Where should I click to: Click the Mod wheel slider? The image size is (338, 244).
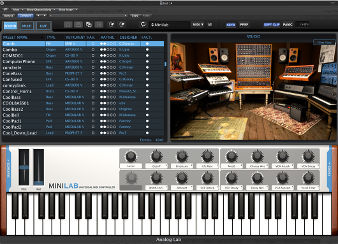(39, 167)
